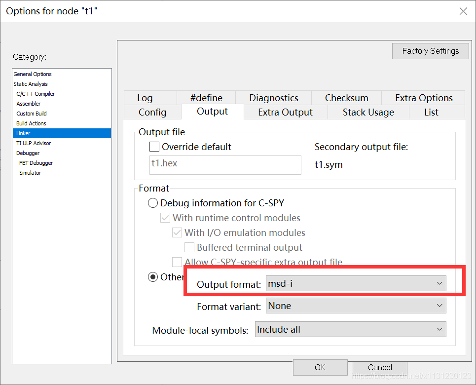Open the Output format dropdown
Image resolution: width=476 pixels, height=385 pixels.
356,283
